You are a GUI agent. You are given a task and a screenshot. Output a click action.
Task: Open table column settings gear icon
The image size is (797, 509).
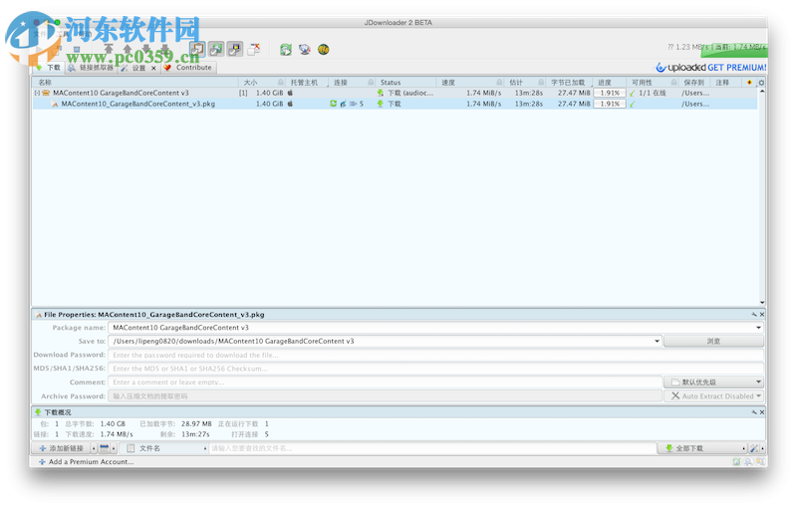point(761,83)
